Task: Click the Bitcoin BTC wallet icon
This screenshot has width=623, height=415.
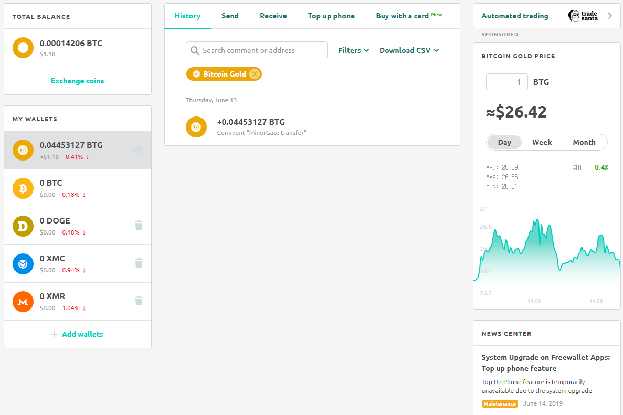Action: [23, 188]
